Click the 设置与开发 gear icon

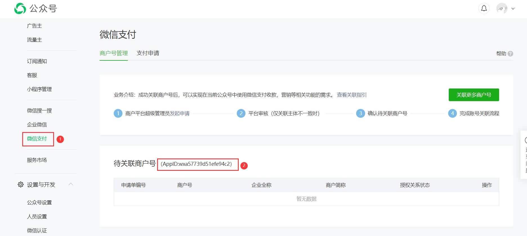tap(21, 185)
